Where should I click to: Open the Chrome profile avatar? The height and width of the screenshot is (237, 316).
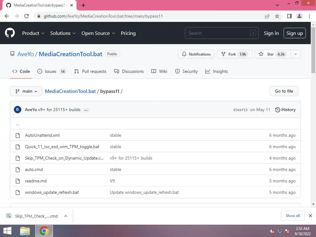(x=299, y=16)
